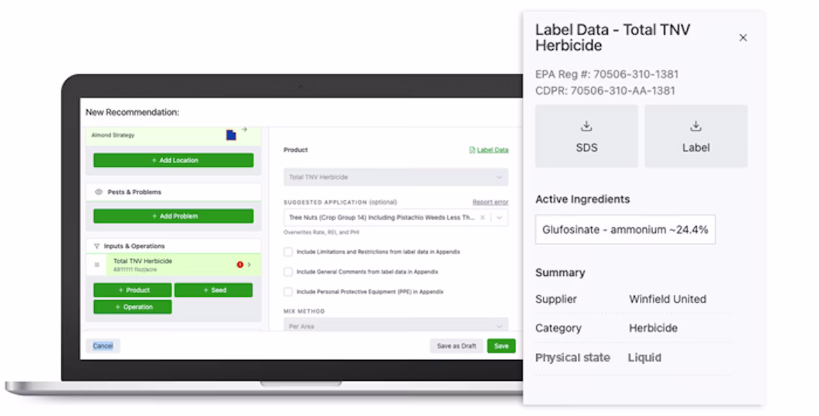The width and height of the screenshot is (819, 416).
Task: Check Include General Comments from label data
Action: [x=288, y=272]
